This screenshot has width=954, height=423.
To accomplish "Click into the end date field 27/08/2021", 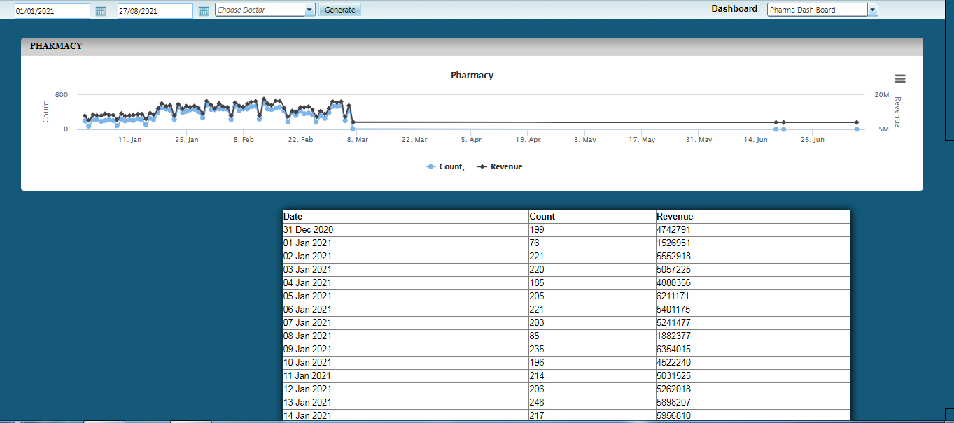I will click(x=155, y=11).
